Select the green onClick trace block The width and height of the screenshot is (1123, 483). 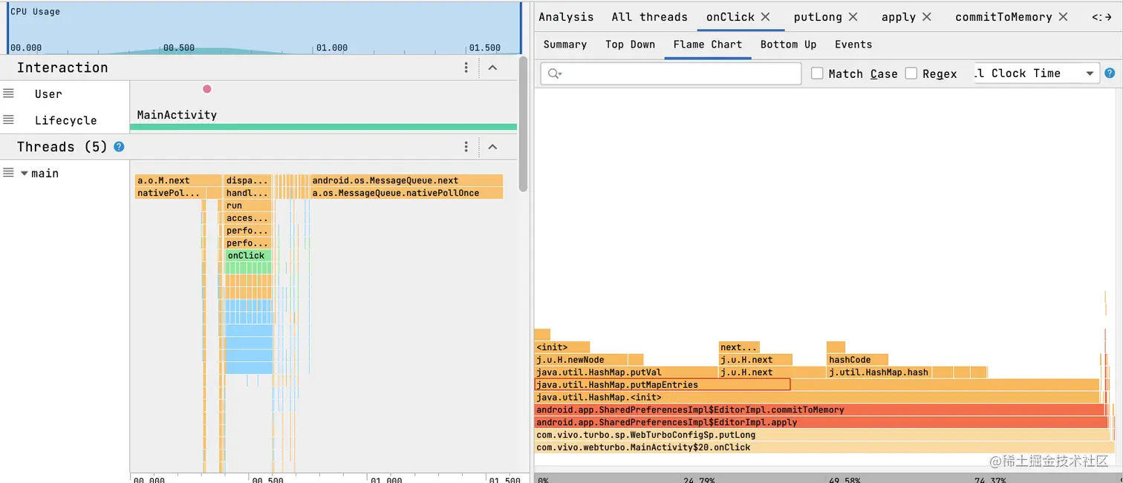248,255
